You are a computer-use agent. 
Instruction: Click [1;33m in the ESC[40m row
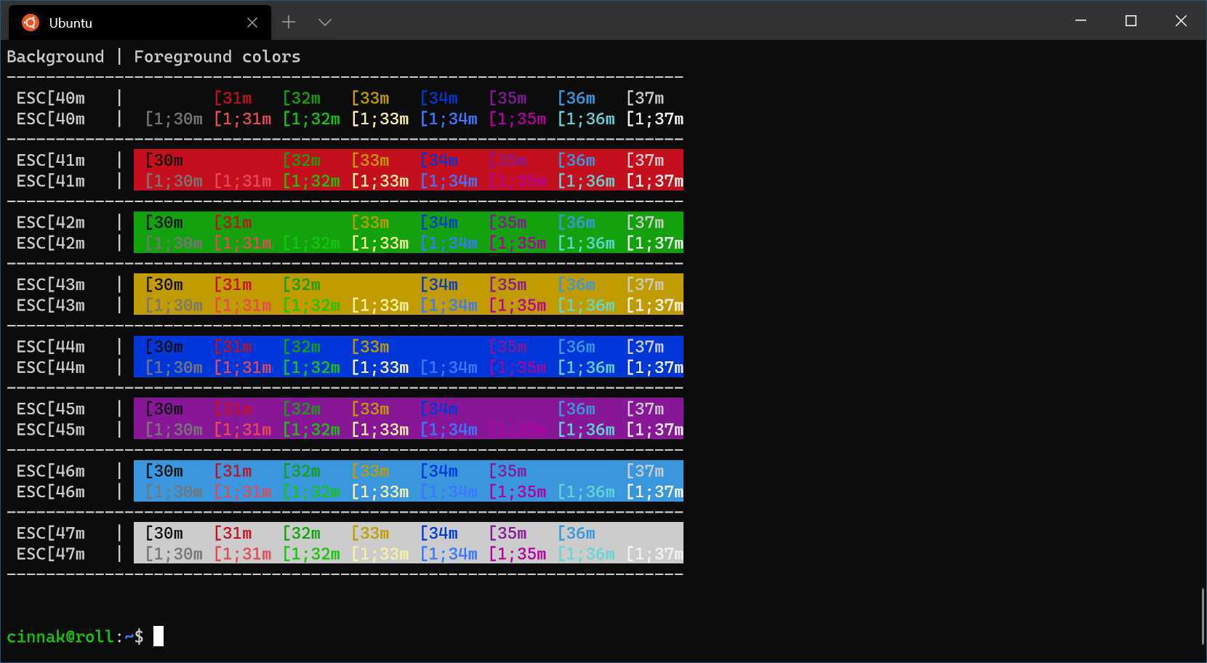pyautogui.click(x=380, y=119)
